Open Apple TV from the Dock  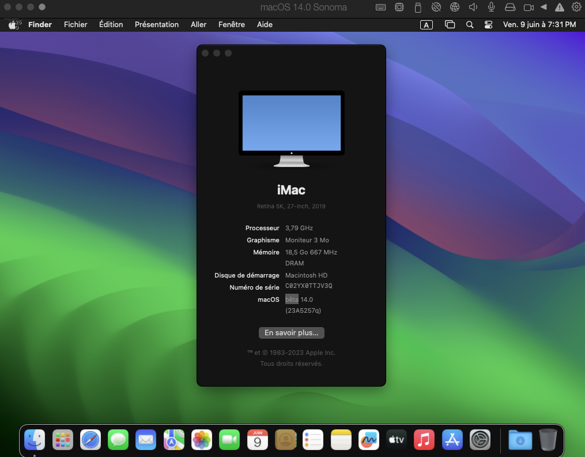[397, 440]
